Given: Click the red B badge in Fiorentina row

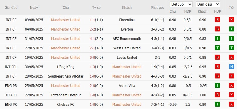Looking at the screenshot, I should [217, 20].
